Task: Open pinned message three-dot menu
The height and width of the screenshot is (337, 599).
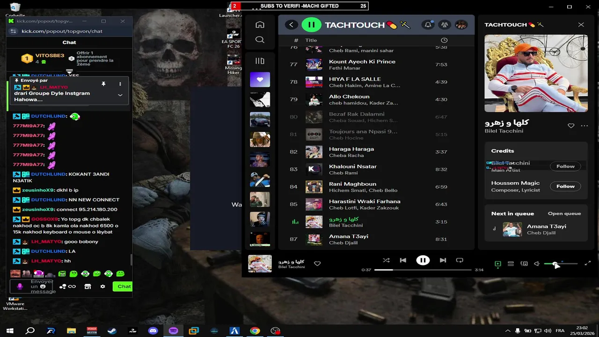Action: [x=120, y=84]
